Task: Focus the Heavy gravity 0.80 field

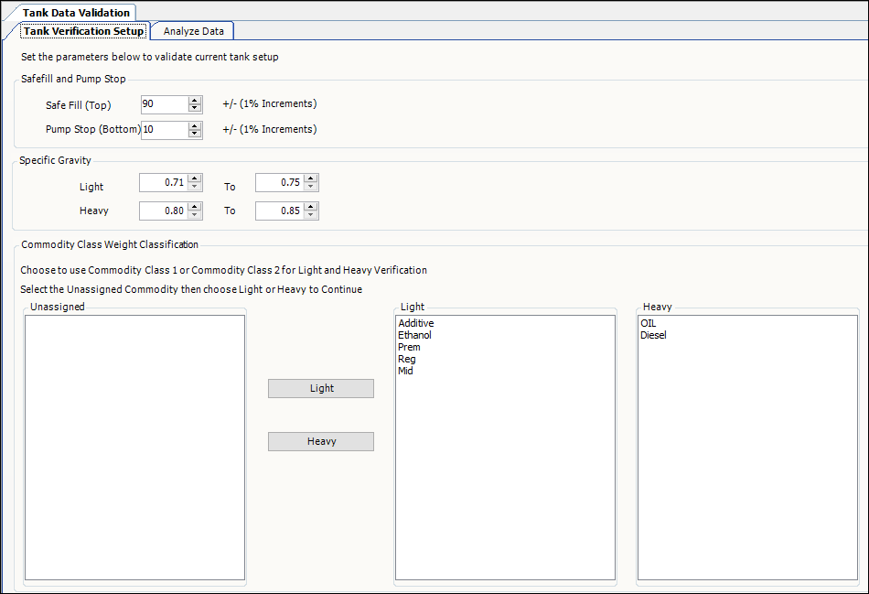Action: coord(162,211)
